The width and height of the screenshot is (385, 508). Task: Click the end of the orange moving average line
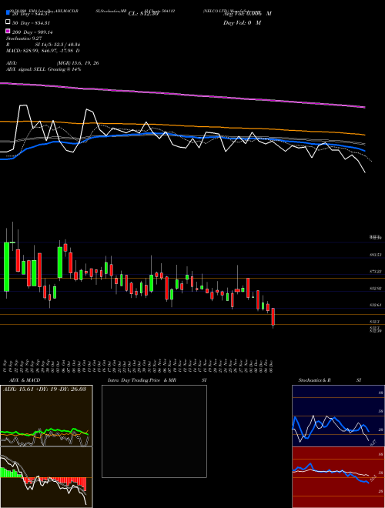[x=364, y=135]
